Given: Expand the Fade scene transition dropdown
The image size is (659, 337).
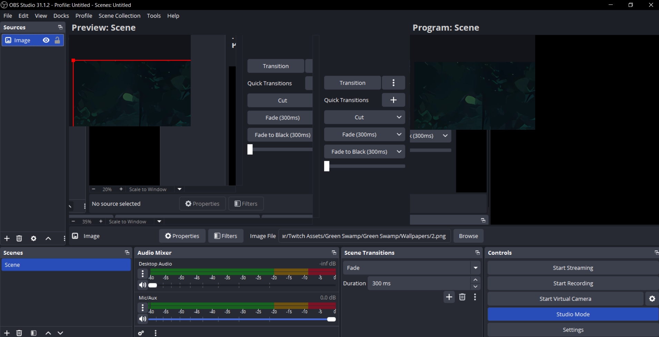Looking at the screenshot, I should pos(475,268).
